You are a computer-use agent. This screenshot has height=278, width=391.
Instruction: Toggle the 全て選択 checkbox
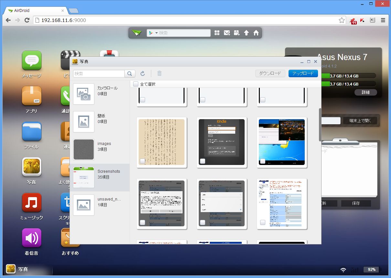pyautogui.click(x=136, y=84)
